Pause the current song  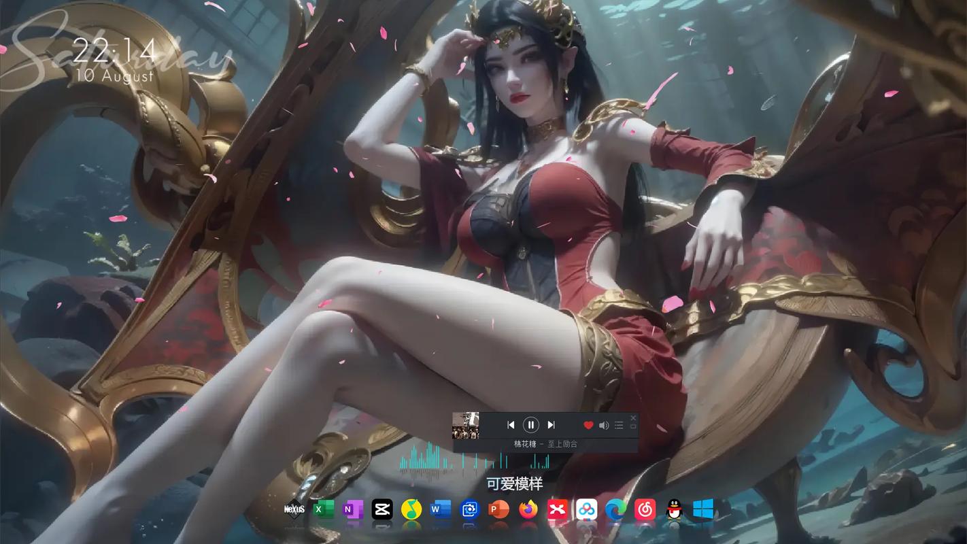tap(531, 425)
